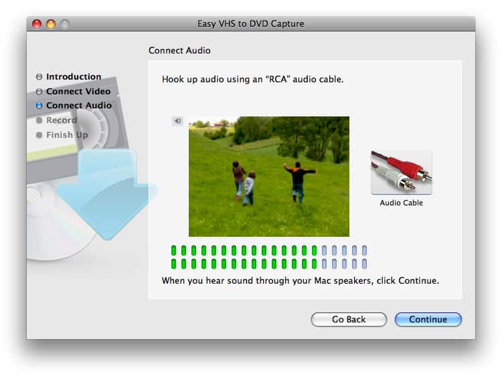The image size is (502, 376).
Task: Select the Connect Video step
Action: tap(78, 91)
